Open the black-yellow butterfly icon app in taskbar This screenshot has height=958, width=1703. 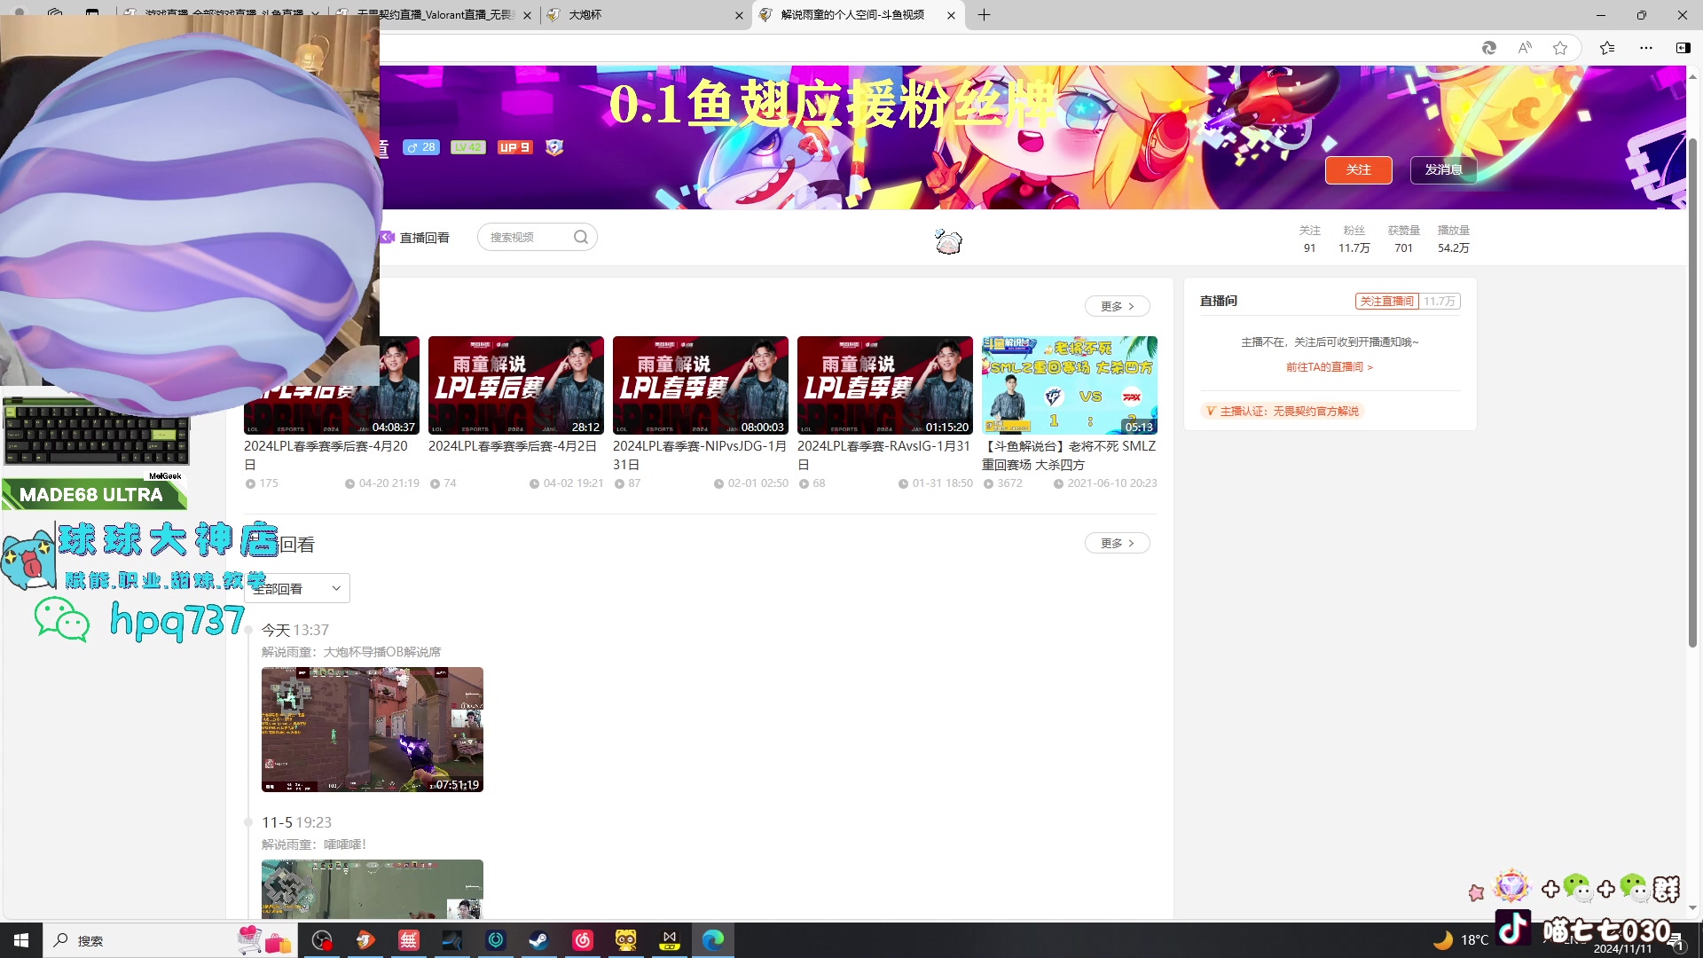point(670,940)
